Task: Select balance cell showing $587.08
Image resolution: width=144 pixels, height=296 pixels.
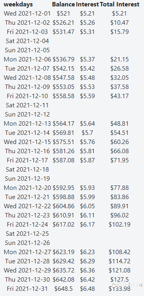Action: [63, 160]
